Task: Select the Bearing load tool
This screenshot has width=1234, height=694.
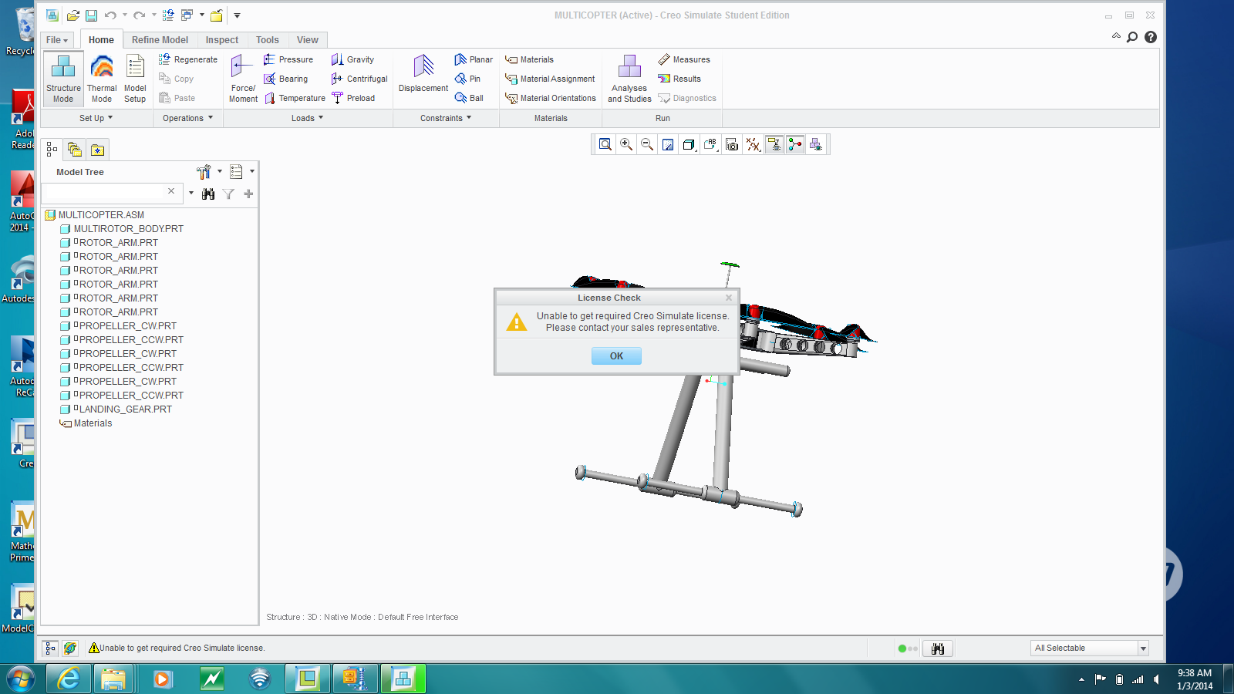Action: click(285, 79)
